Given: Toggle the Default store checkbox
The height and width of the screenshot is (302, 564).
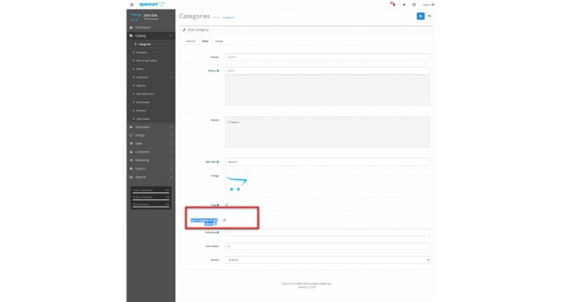Looking at the screenshot, I should [x=229, y=122].
